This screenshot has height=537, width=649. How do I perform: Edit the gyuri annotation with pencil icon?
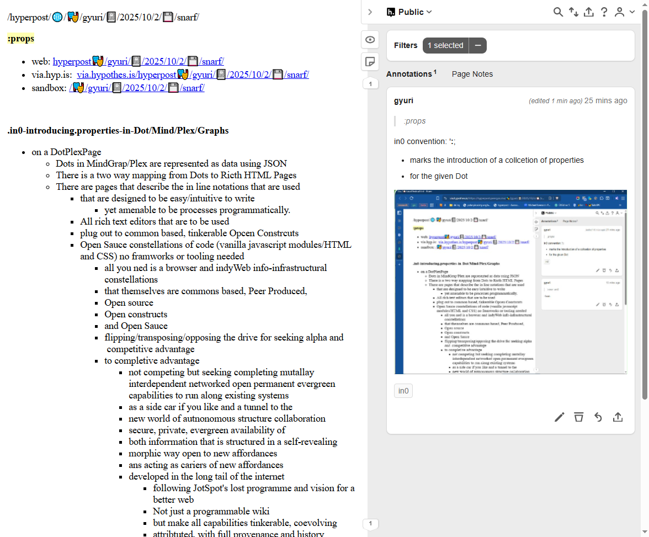click(559, 417)
